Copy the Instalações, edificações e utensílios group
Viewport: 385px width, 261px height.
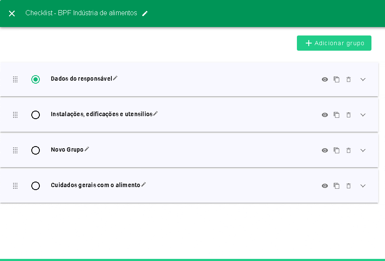click(337, 115)
